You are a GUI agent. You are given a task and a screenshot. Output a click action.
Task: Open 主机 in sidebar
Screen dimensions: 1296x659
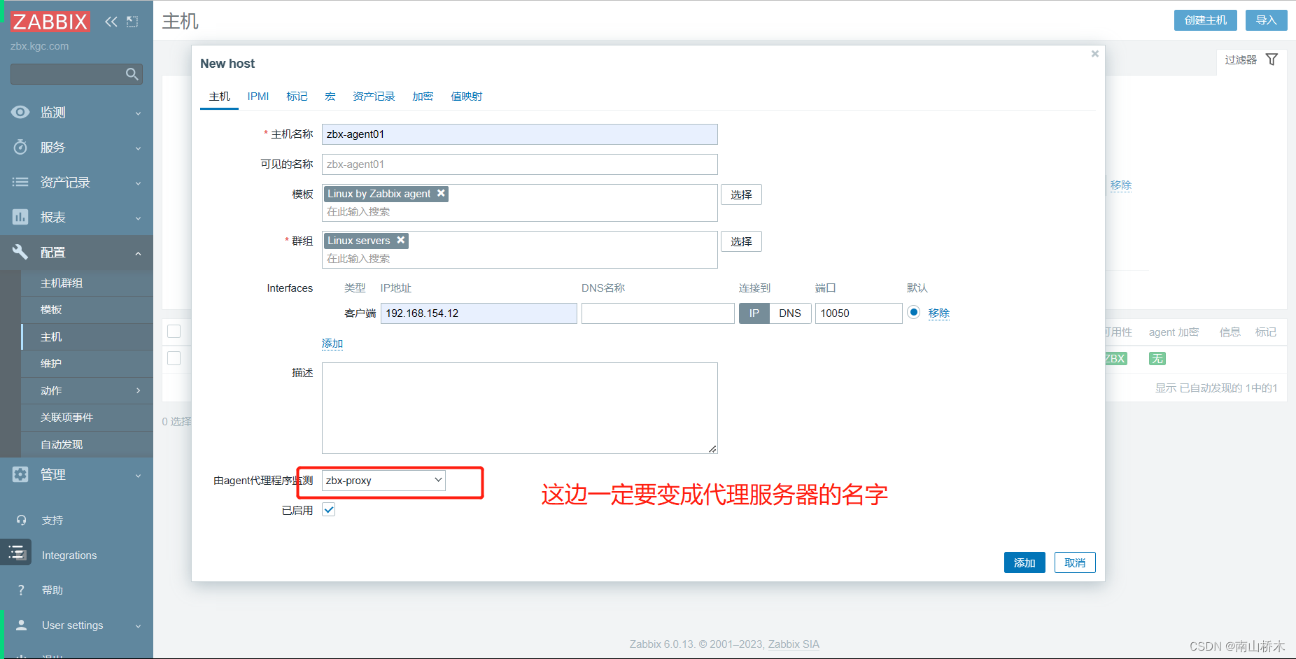point(87,336)
